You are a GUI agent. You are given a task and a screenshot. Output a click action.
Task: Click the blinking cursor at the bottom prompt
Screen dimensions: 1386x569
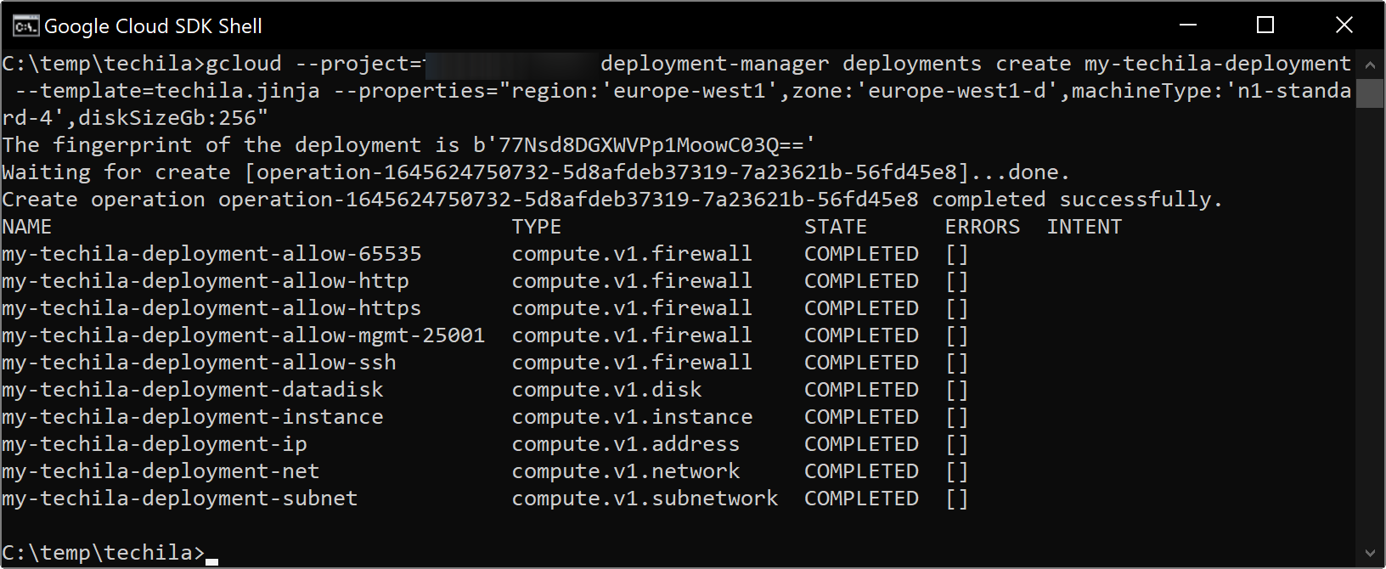click(211, 560)
